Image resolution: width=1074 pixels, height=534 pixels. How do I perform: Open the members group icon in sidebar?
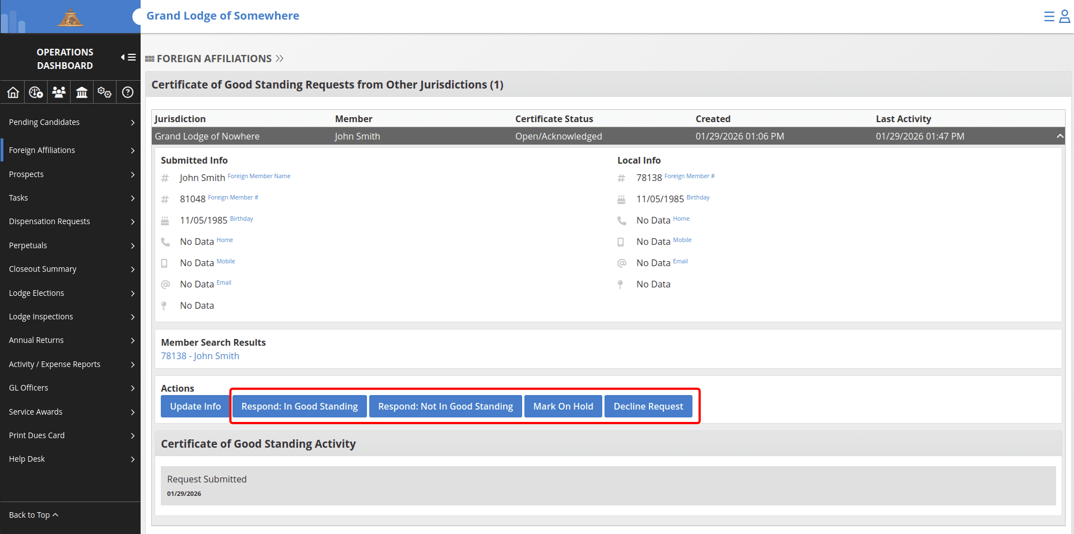[x=59, y=92]
